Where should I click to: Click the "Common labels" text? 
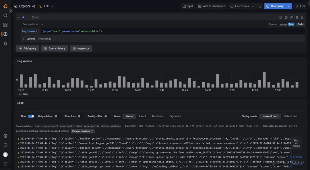tap(24, 126)
